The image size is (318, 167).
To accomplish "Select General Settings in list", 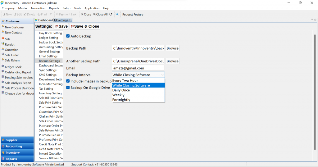I will pos(50,52).
